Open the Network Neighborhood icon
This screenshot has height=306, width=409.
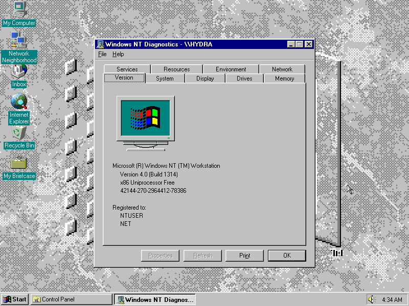19,40
